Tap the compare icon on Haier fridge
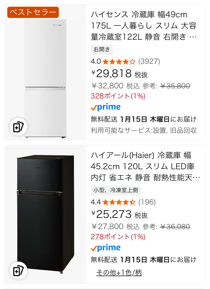Viewport: 210px width, 289px height. pyautogui.click(x=18, y=271)
